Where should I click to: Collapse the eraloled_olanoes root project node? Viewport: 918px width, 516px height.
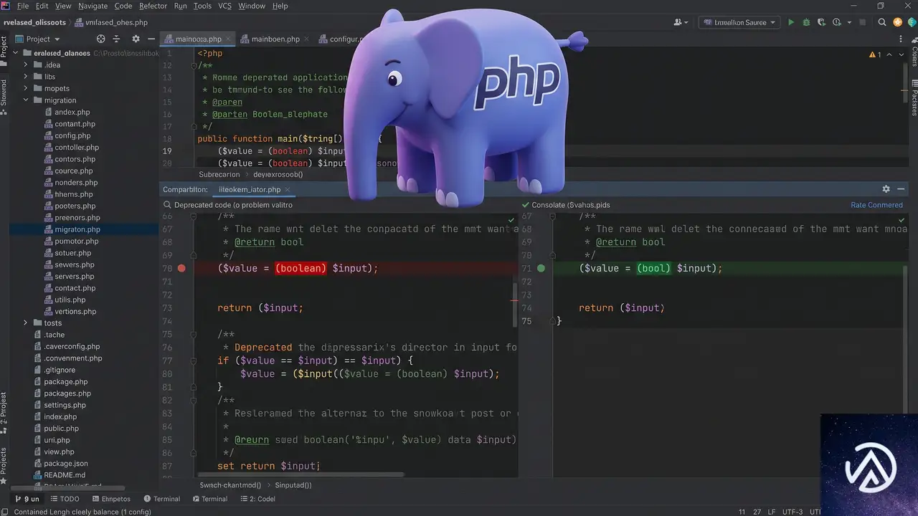pos(16,53)
